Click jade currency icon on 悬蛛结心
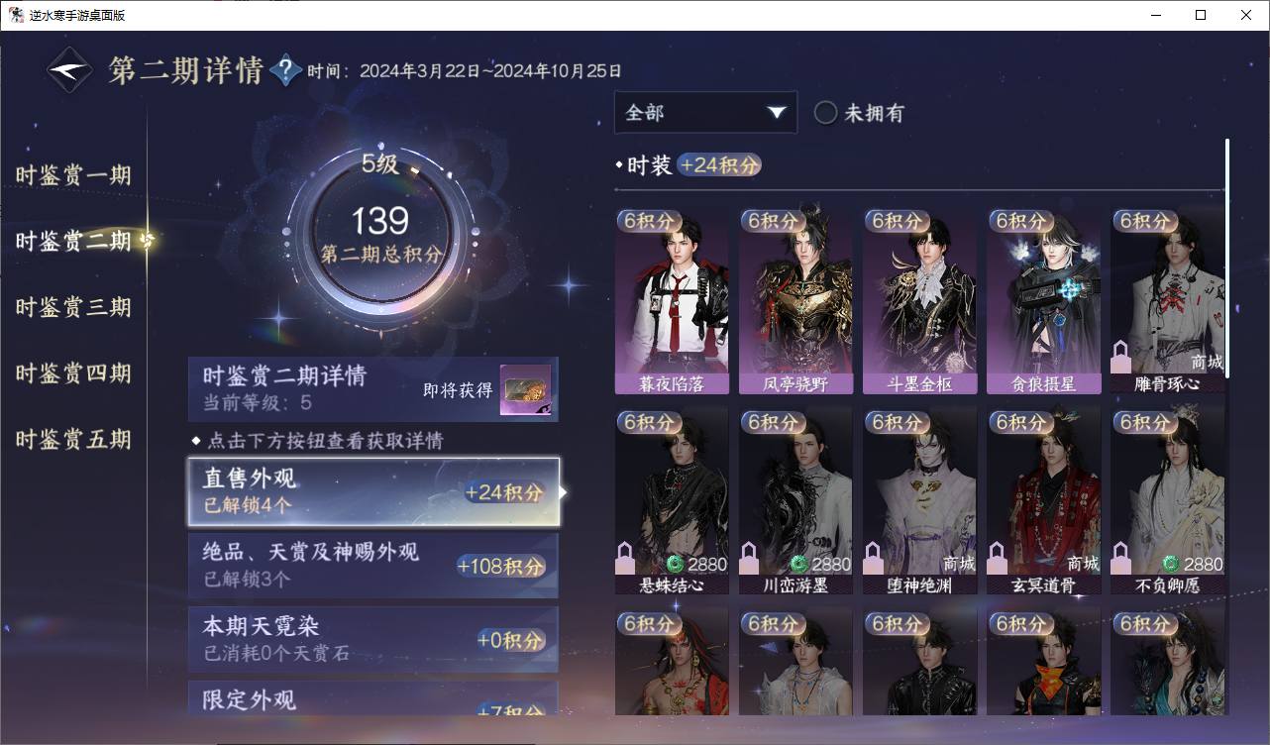This screenshot has width=1270, height=745. click(x=676, y=564)
